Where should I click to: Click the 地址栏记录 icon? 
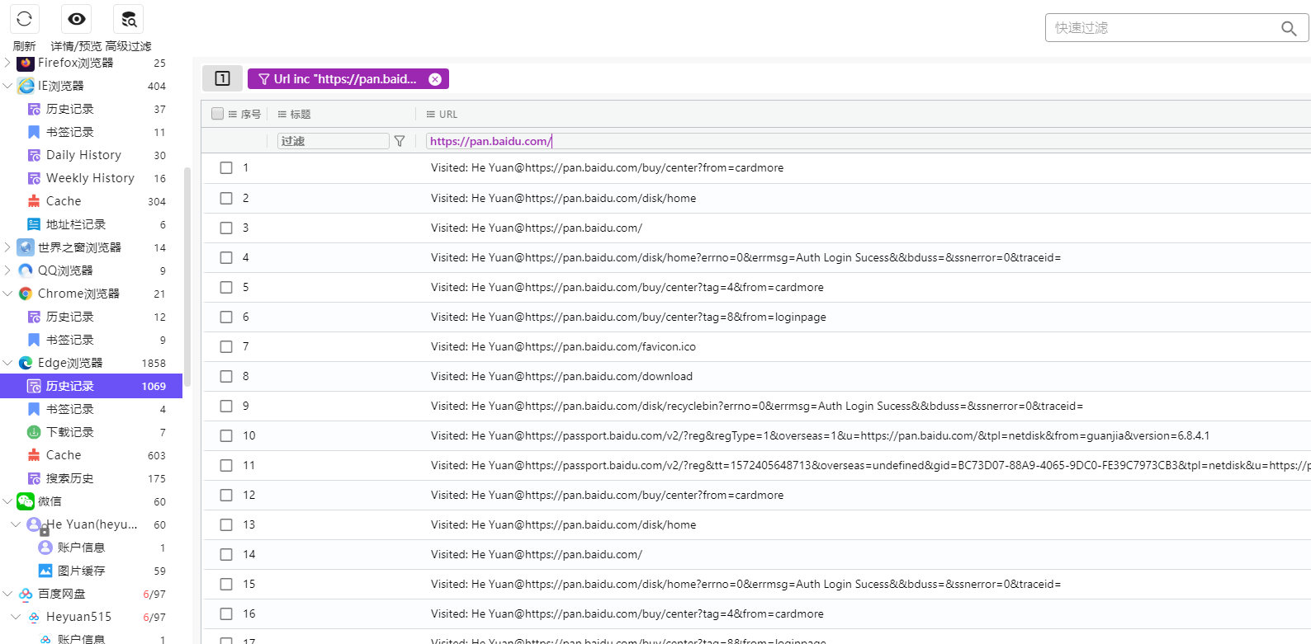34,224
